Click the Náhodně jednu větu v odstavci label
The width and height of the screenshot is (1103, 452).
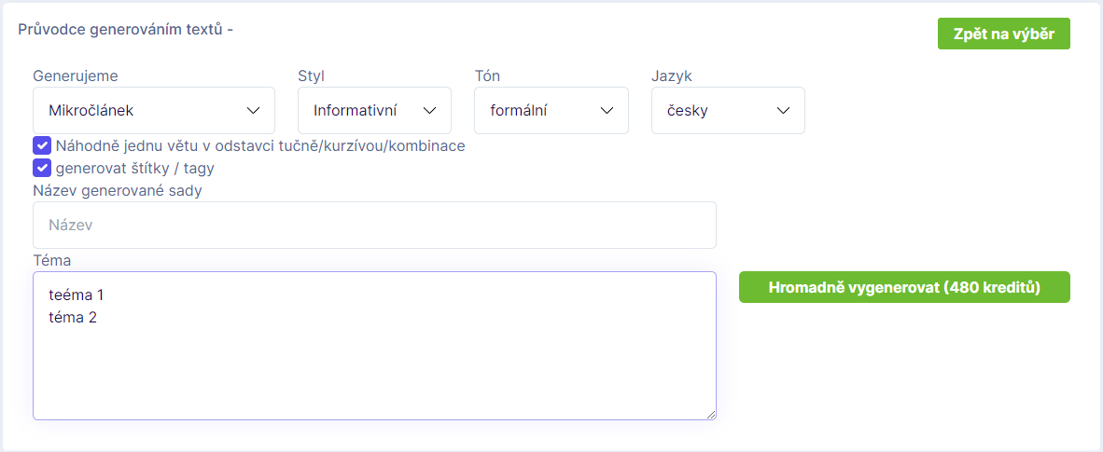pos(260,146)
